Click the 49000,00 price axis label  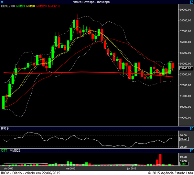click(x=186, y=118)
